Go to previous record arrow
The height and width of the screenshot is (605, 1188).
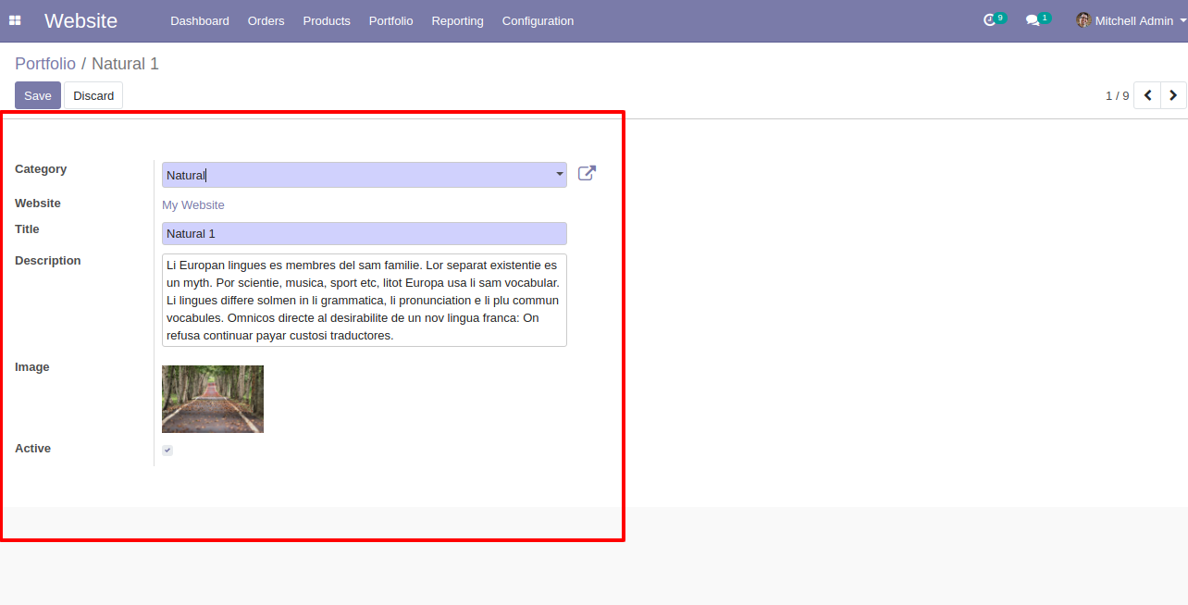[1147, 95]
